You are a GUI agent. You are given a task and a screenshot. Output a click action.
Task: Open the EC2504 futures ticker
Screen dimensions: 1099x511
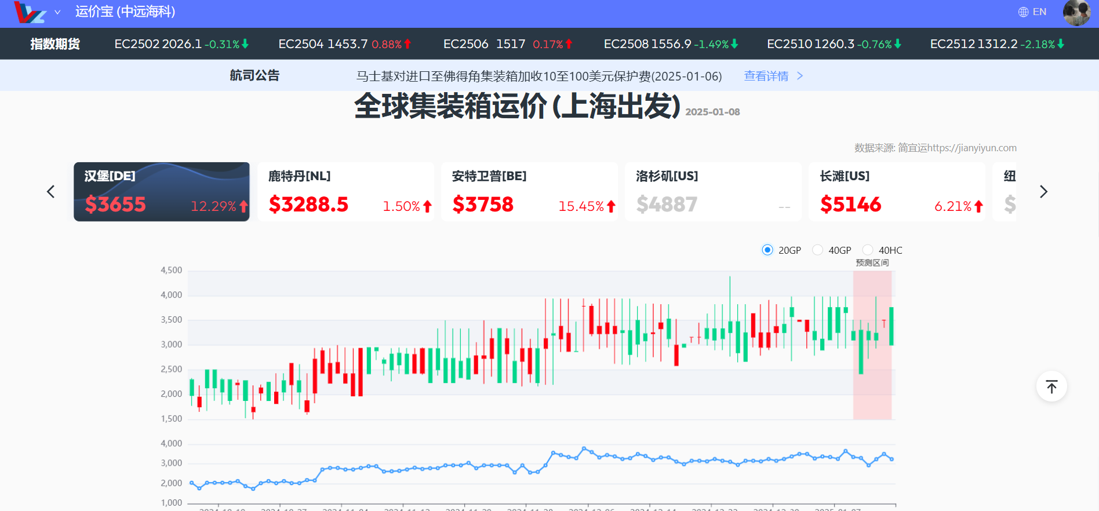pos(345,44)
